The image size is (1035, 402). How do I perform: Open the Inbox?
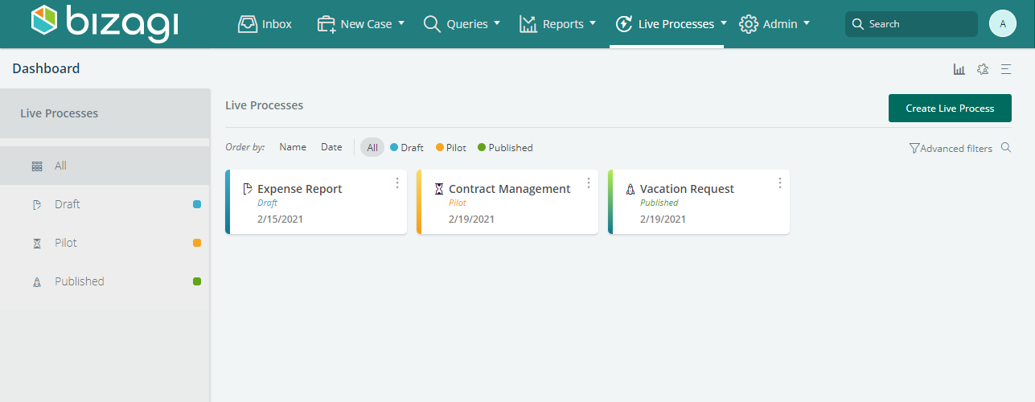click(x=265, y=24)
